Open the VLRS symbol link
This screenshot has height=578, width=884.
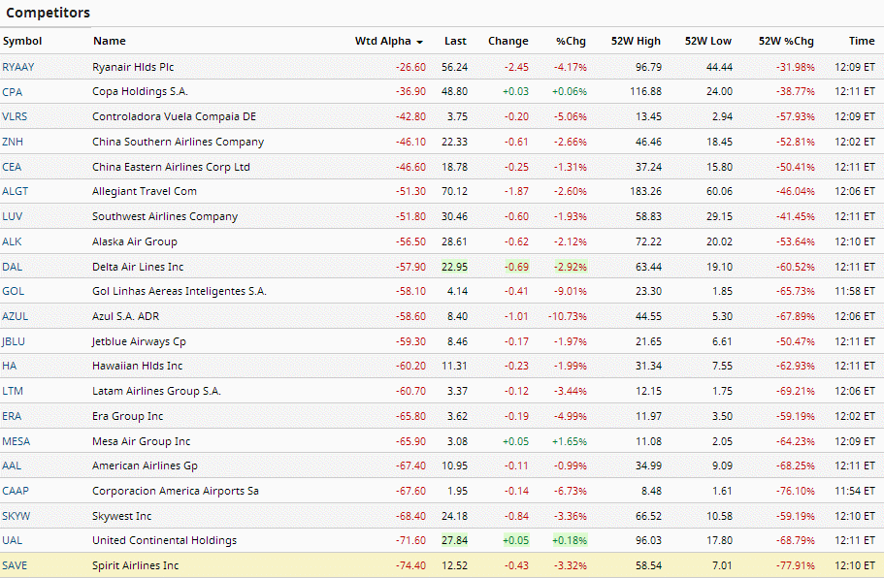[x=15, y=116]
